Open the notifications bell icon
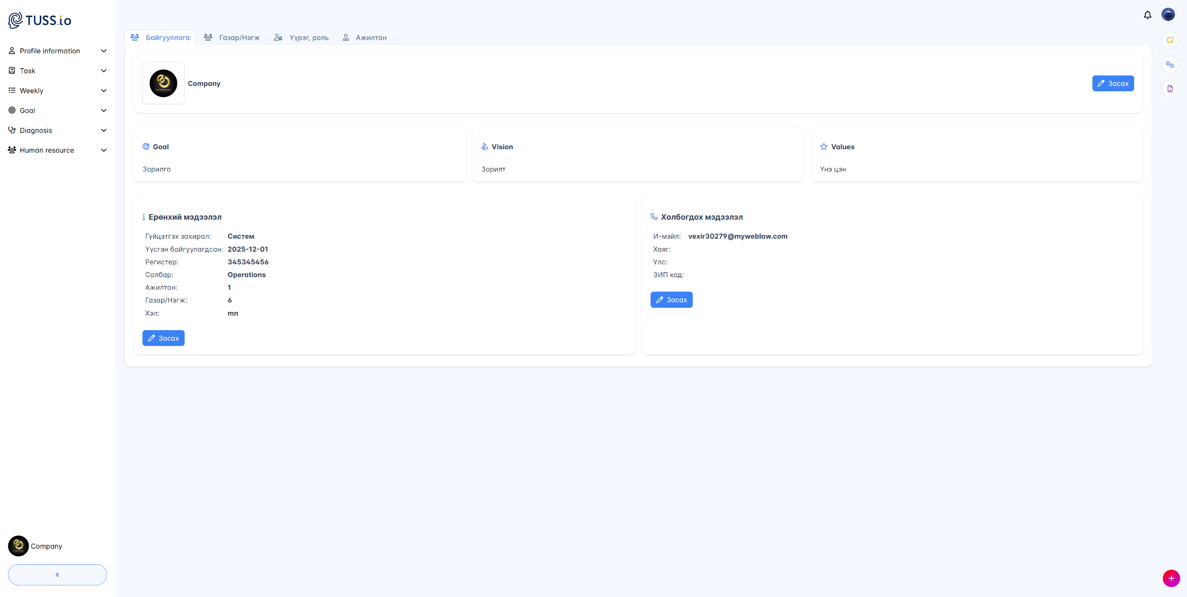1187x597 pixels. tap(1147, 15)
